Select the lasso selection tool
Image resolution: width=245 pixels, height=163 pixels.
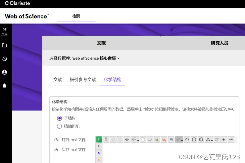pos(135,139)
